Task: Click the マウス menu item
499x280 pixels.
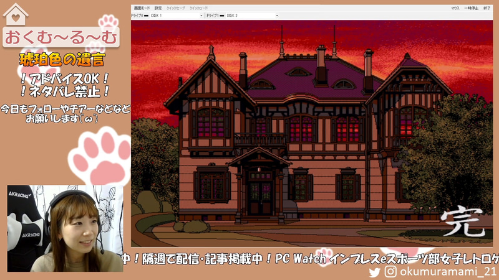Action: [x=455, y=8]
